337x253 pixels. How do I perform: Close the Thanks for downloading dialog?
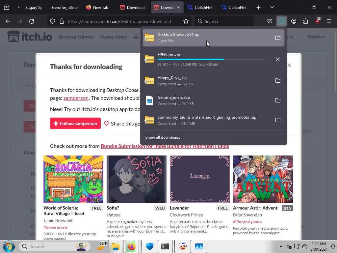pyautogui.click(x=289, y=65)
